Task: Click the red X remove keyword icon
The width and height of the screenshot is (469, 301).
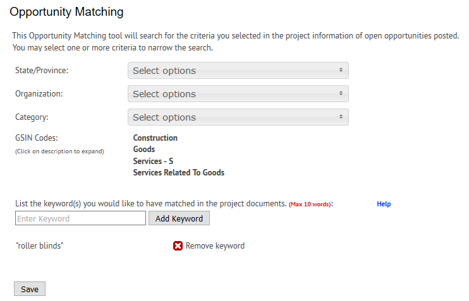Action: click(x=178, y=246)
